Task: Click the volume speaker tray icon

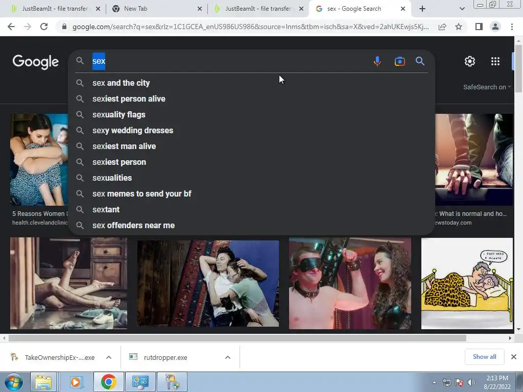Action: (x=471, y=382)
